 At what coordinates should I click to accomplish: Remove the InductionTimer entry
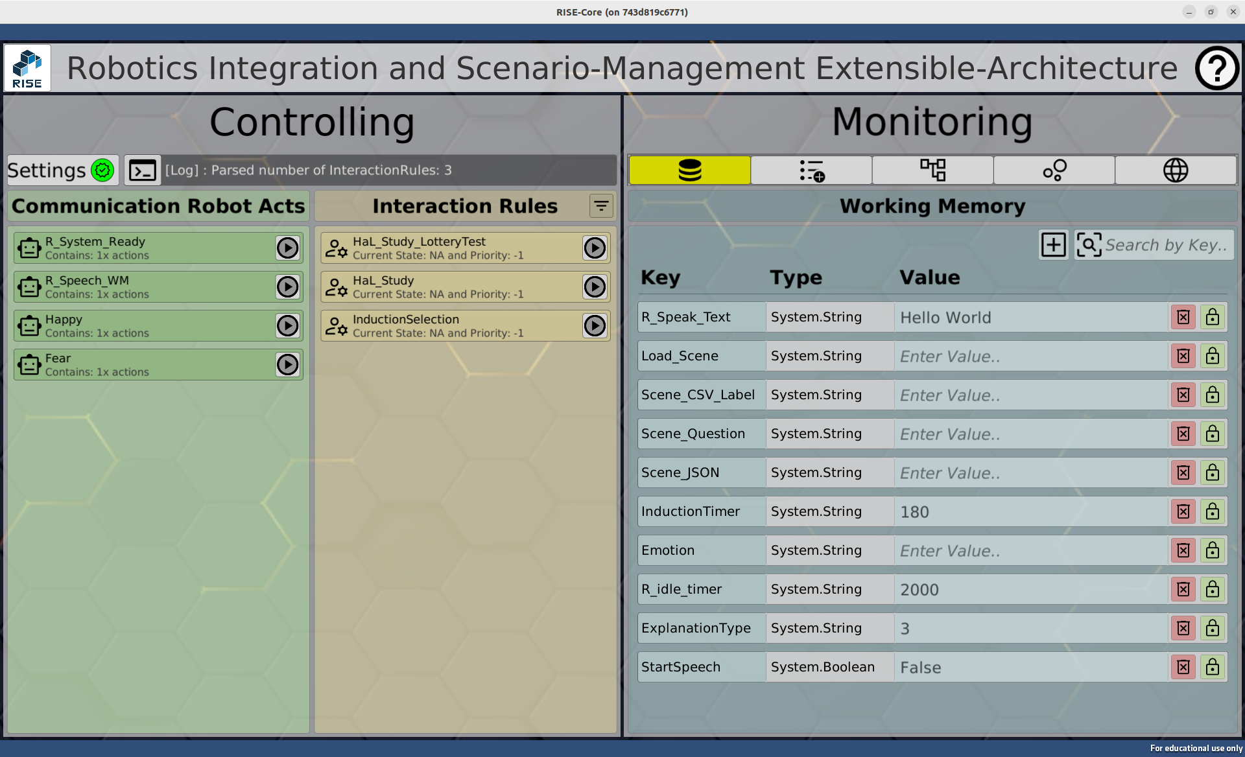click(1183, 512)
